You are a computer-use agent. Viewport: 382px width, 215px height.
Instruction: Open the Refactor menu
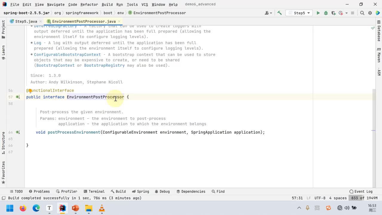click(89, 4)
